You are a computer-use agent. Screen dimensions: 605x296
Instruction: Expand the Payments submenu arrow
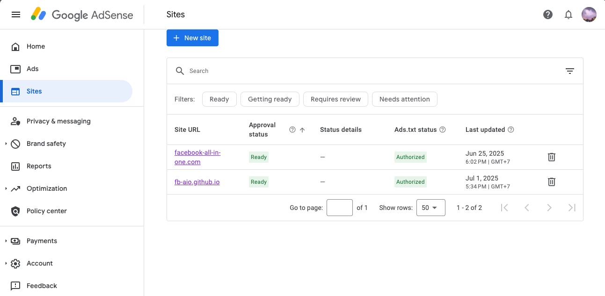click(6, 241)
